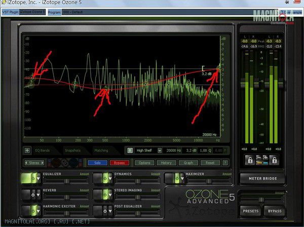Open the Presets button
This screenshot has width=304, height=227.
[x=251, y=211]
